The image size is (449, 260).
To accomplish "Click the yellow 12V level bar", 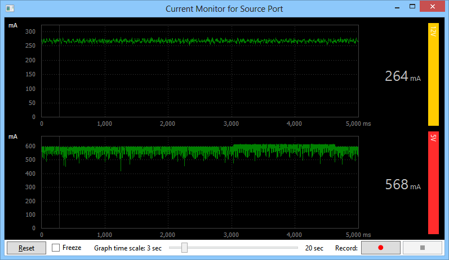I will tap(433, 74).
